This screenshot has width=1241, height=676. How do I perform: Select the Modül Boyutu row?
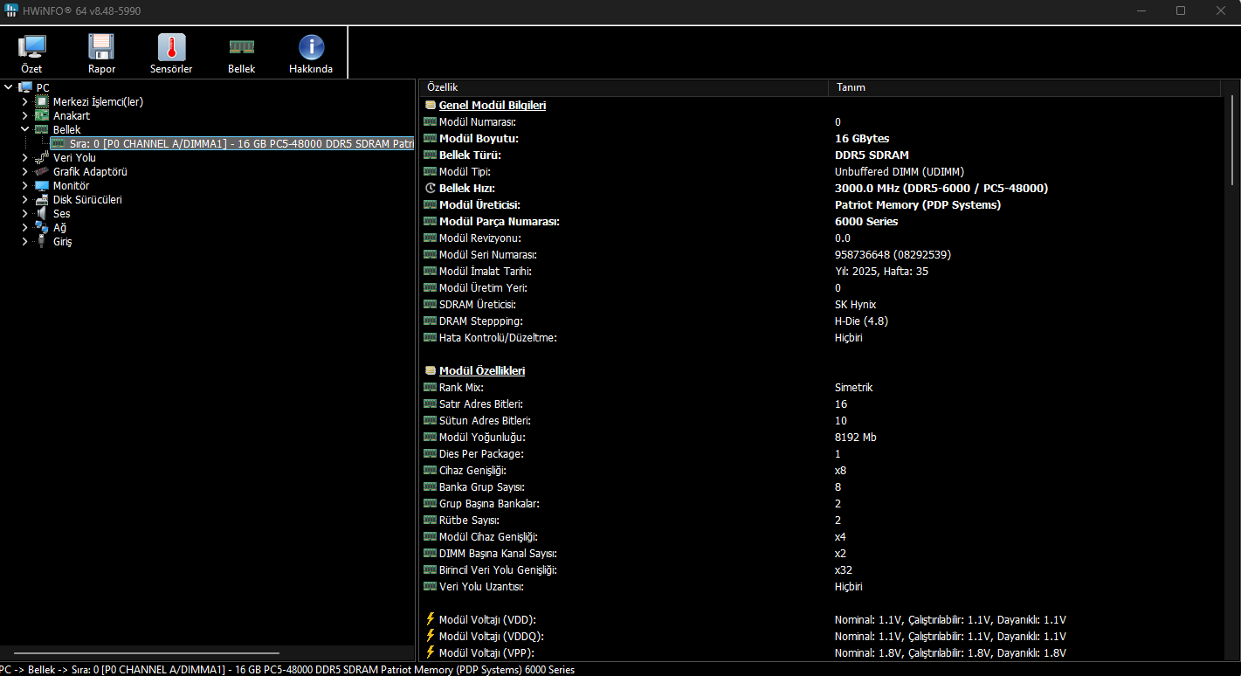click(823, 138)
